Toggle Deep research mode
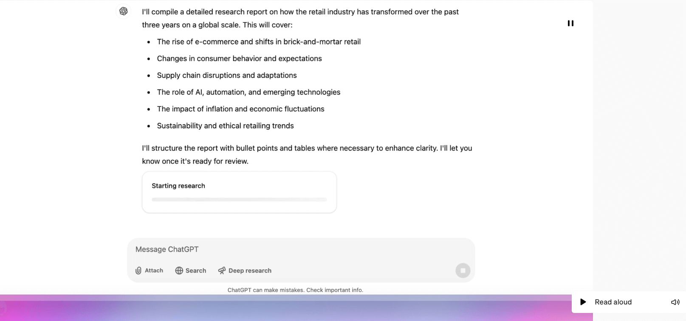686x321 pixels. pos(245,271)
